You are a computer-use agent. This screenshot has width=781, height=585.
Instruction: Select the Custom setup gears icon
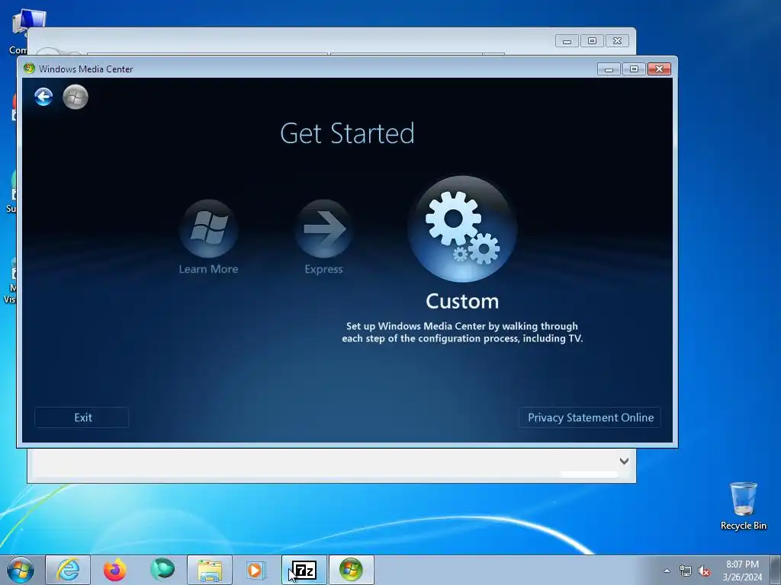click(462, 229)
